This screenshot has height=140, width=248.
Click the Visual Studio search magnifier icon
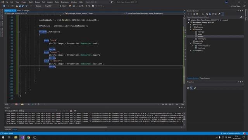[x=112, y=2]
